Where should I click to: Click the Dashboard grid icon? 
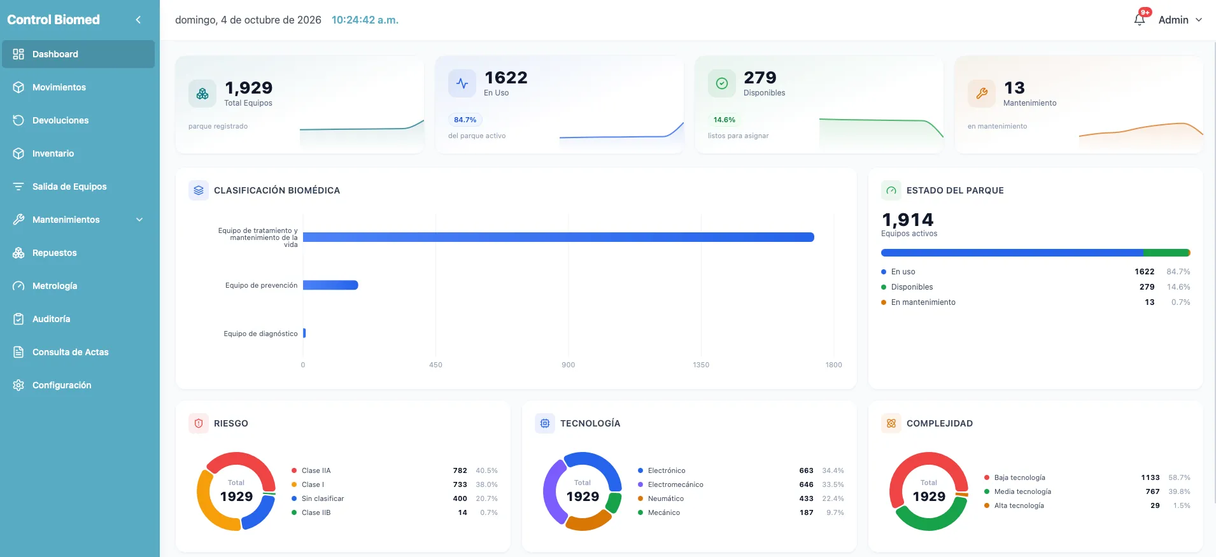coord(18,54)
